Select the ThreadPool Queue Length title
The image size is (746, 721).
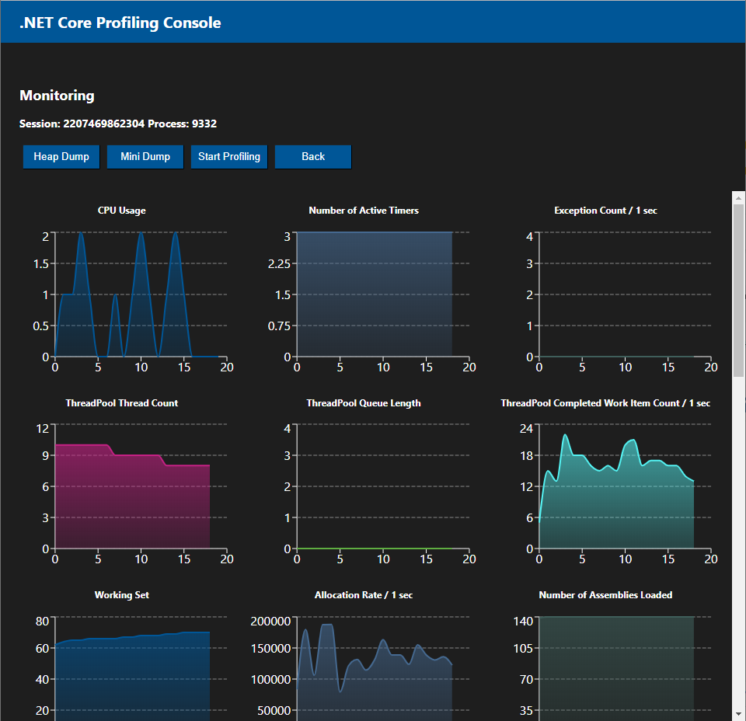tap(364, 403)
